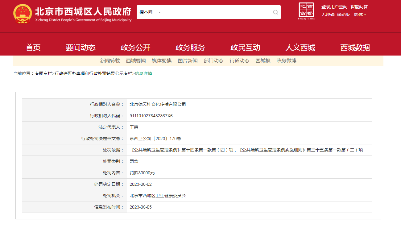Enable 无障碍 accessibility mode

coord(328,15)
